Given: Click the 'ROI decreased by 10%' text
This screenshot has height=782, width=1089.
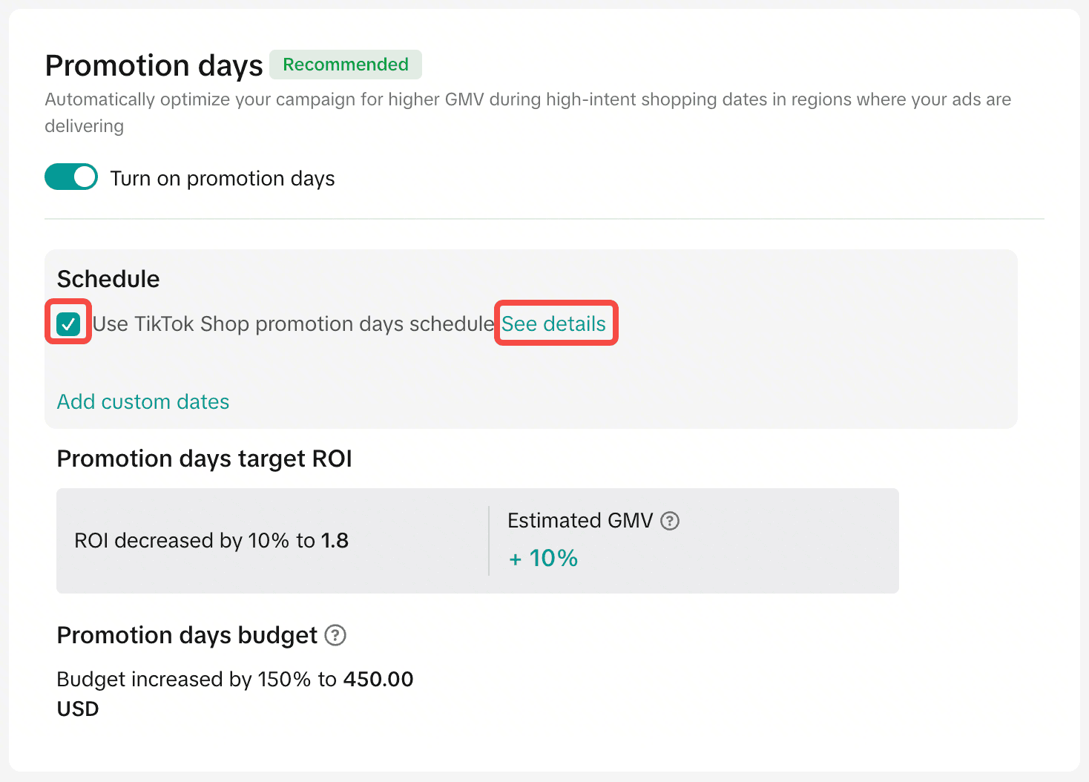Looking at the screenshot, I should click(182, 540).
